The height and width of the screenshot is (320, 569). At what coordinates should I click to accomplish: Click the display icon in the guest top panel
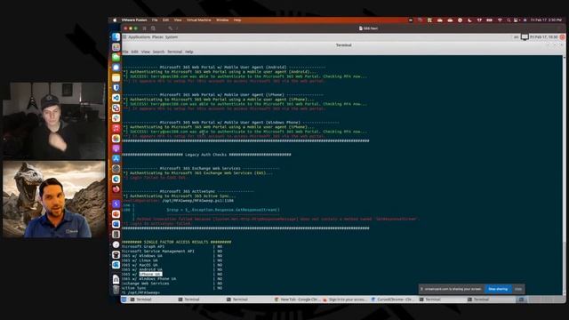[x=525, y=37]
